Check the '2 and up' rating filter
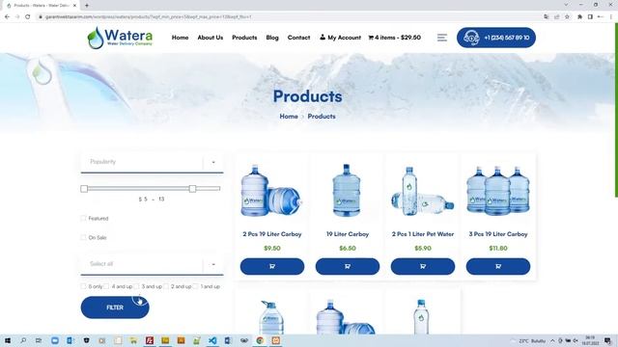Screen dimensions: 618x347 pos(166,286)
